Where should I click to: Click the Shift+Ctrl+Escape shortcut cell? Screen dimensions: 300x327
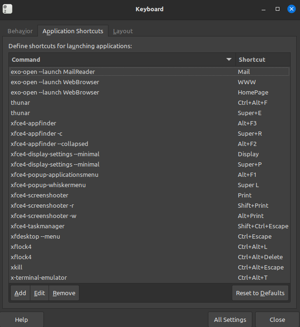(263, 226)
